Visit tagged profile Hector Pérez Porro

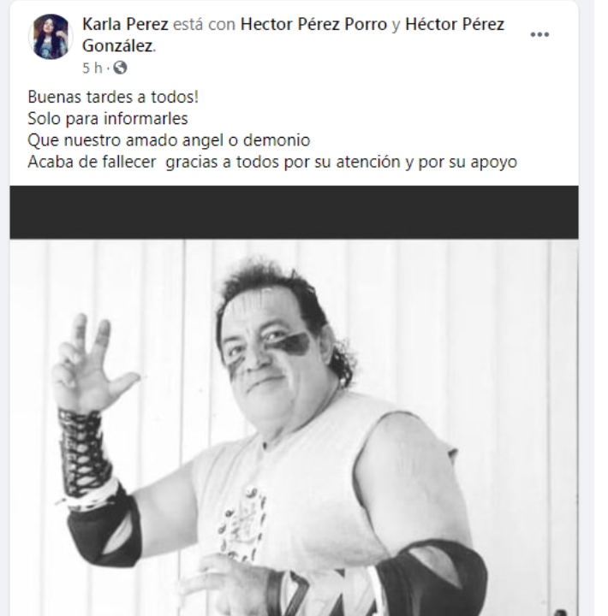[x=313, y=24]
